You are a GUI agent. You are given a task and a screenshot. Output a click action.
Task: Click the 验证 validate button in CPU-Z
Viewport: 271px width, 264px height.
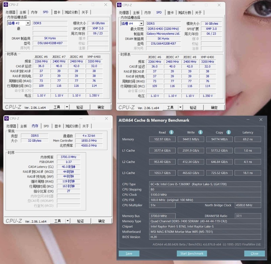[x=80, y=107]
